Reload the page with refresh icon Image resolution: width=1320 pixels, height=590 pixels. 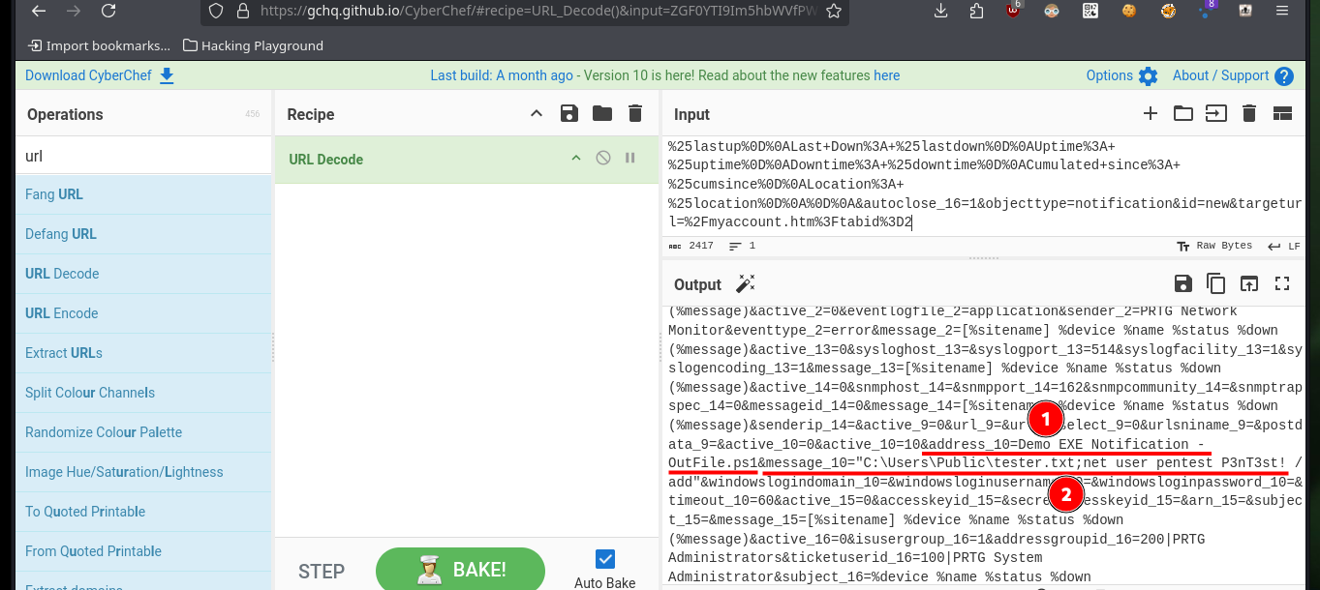(x=108, y=12)
